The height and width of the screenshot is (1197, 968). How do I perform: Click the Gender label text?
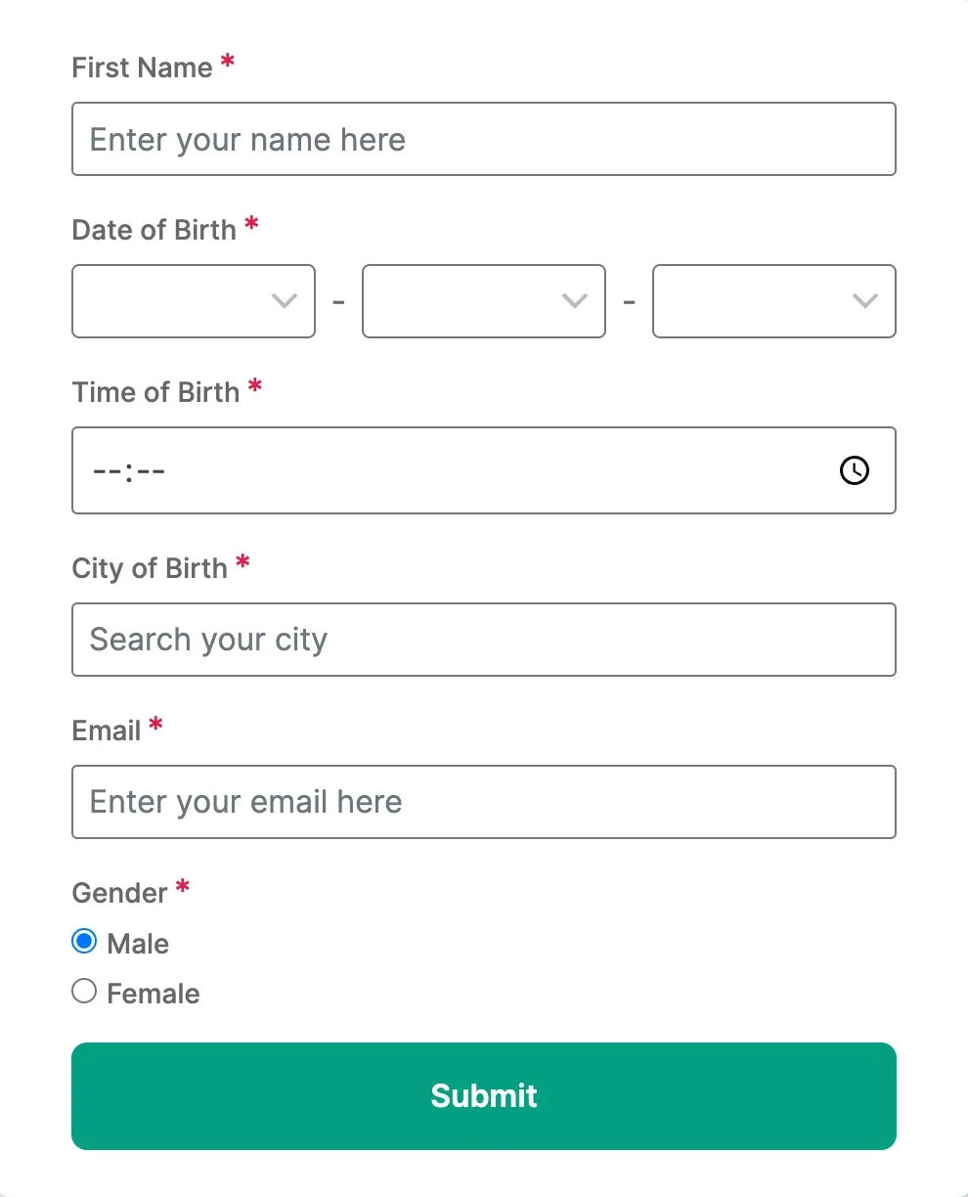(x=120, y=893)
